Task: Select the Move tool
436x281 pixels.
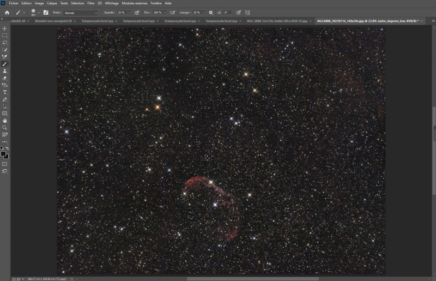Action: point(5,28)
